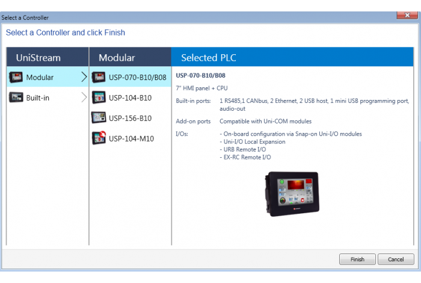Click the USP-070-B10/B08 controller icon
The image size is (421, 283).
(99, 77)
